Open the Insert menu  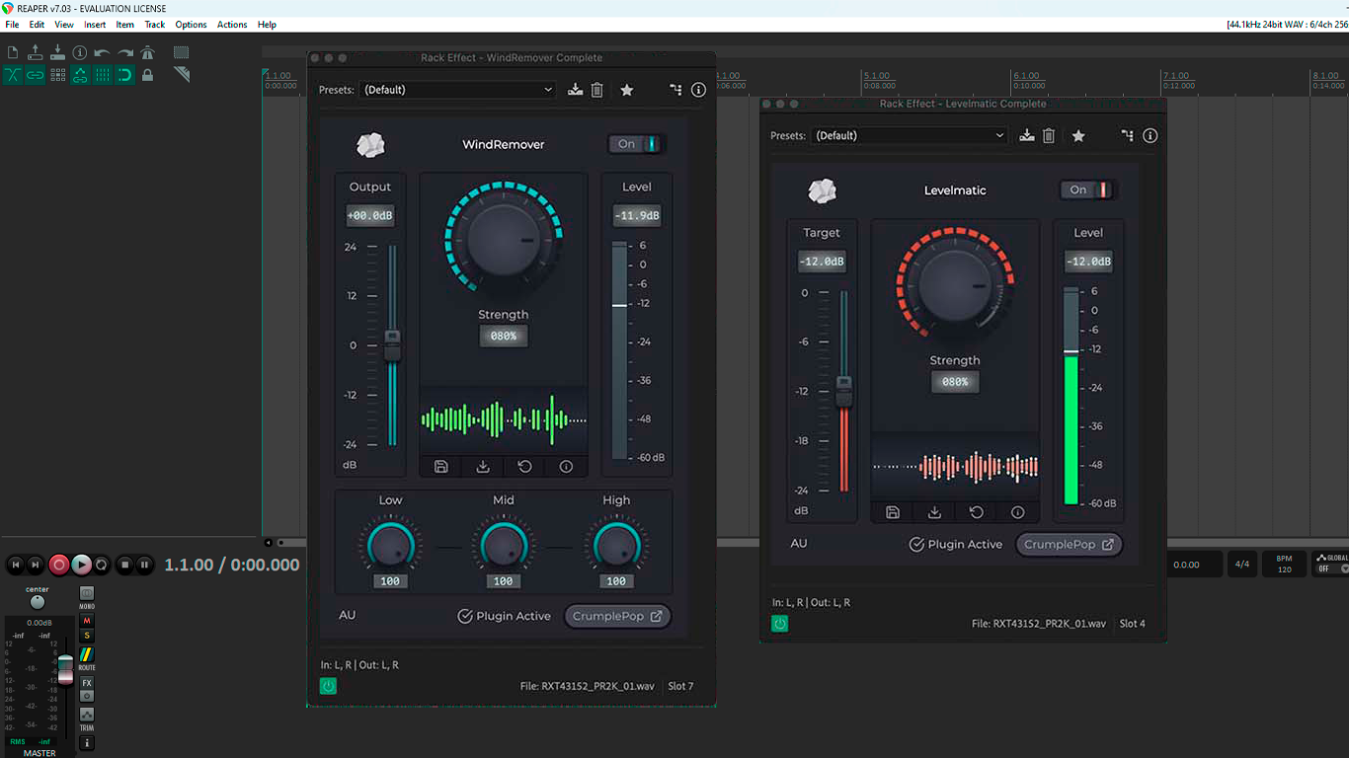click(95, 25)
